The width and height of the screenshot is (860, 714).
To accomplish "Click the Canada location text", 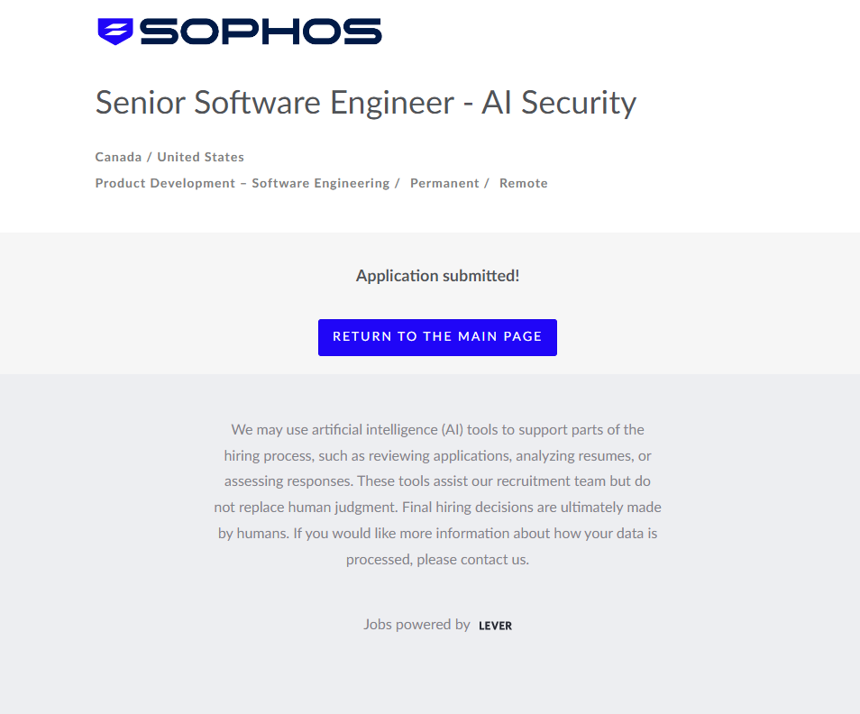I will (x=118, y=157).
